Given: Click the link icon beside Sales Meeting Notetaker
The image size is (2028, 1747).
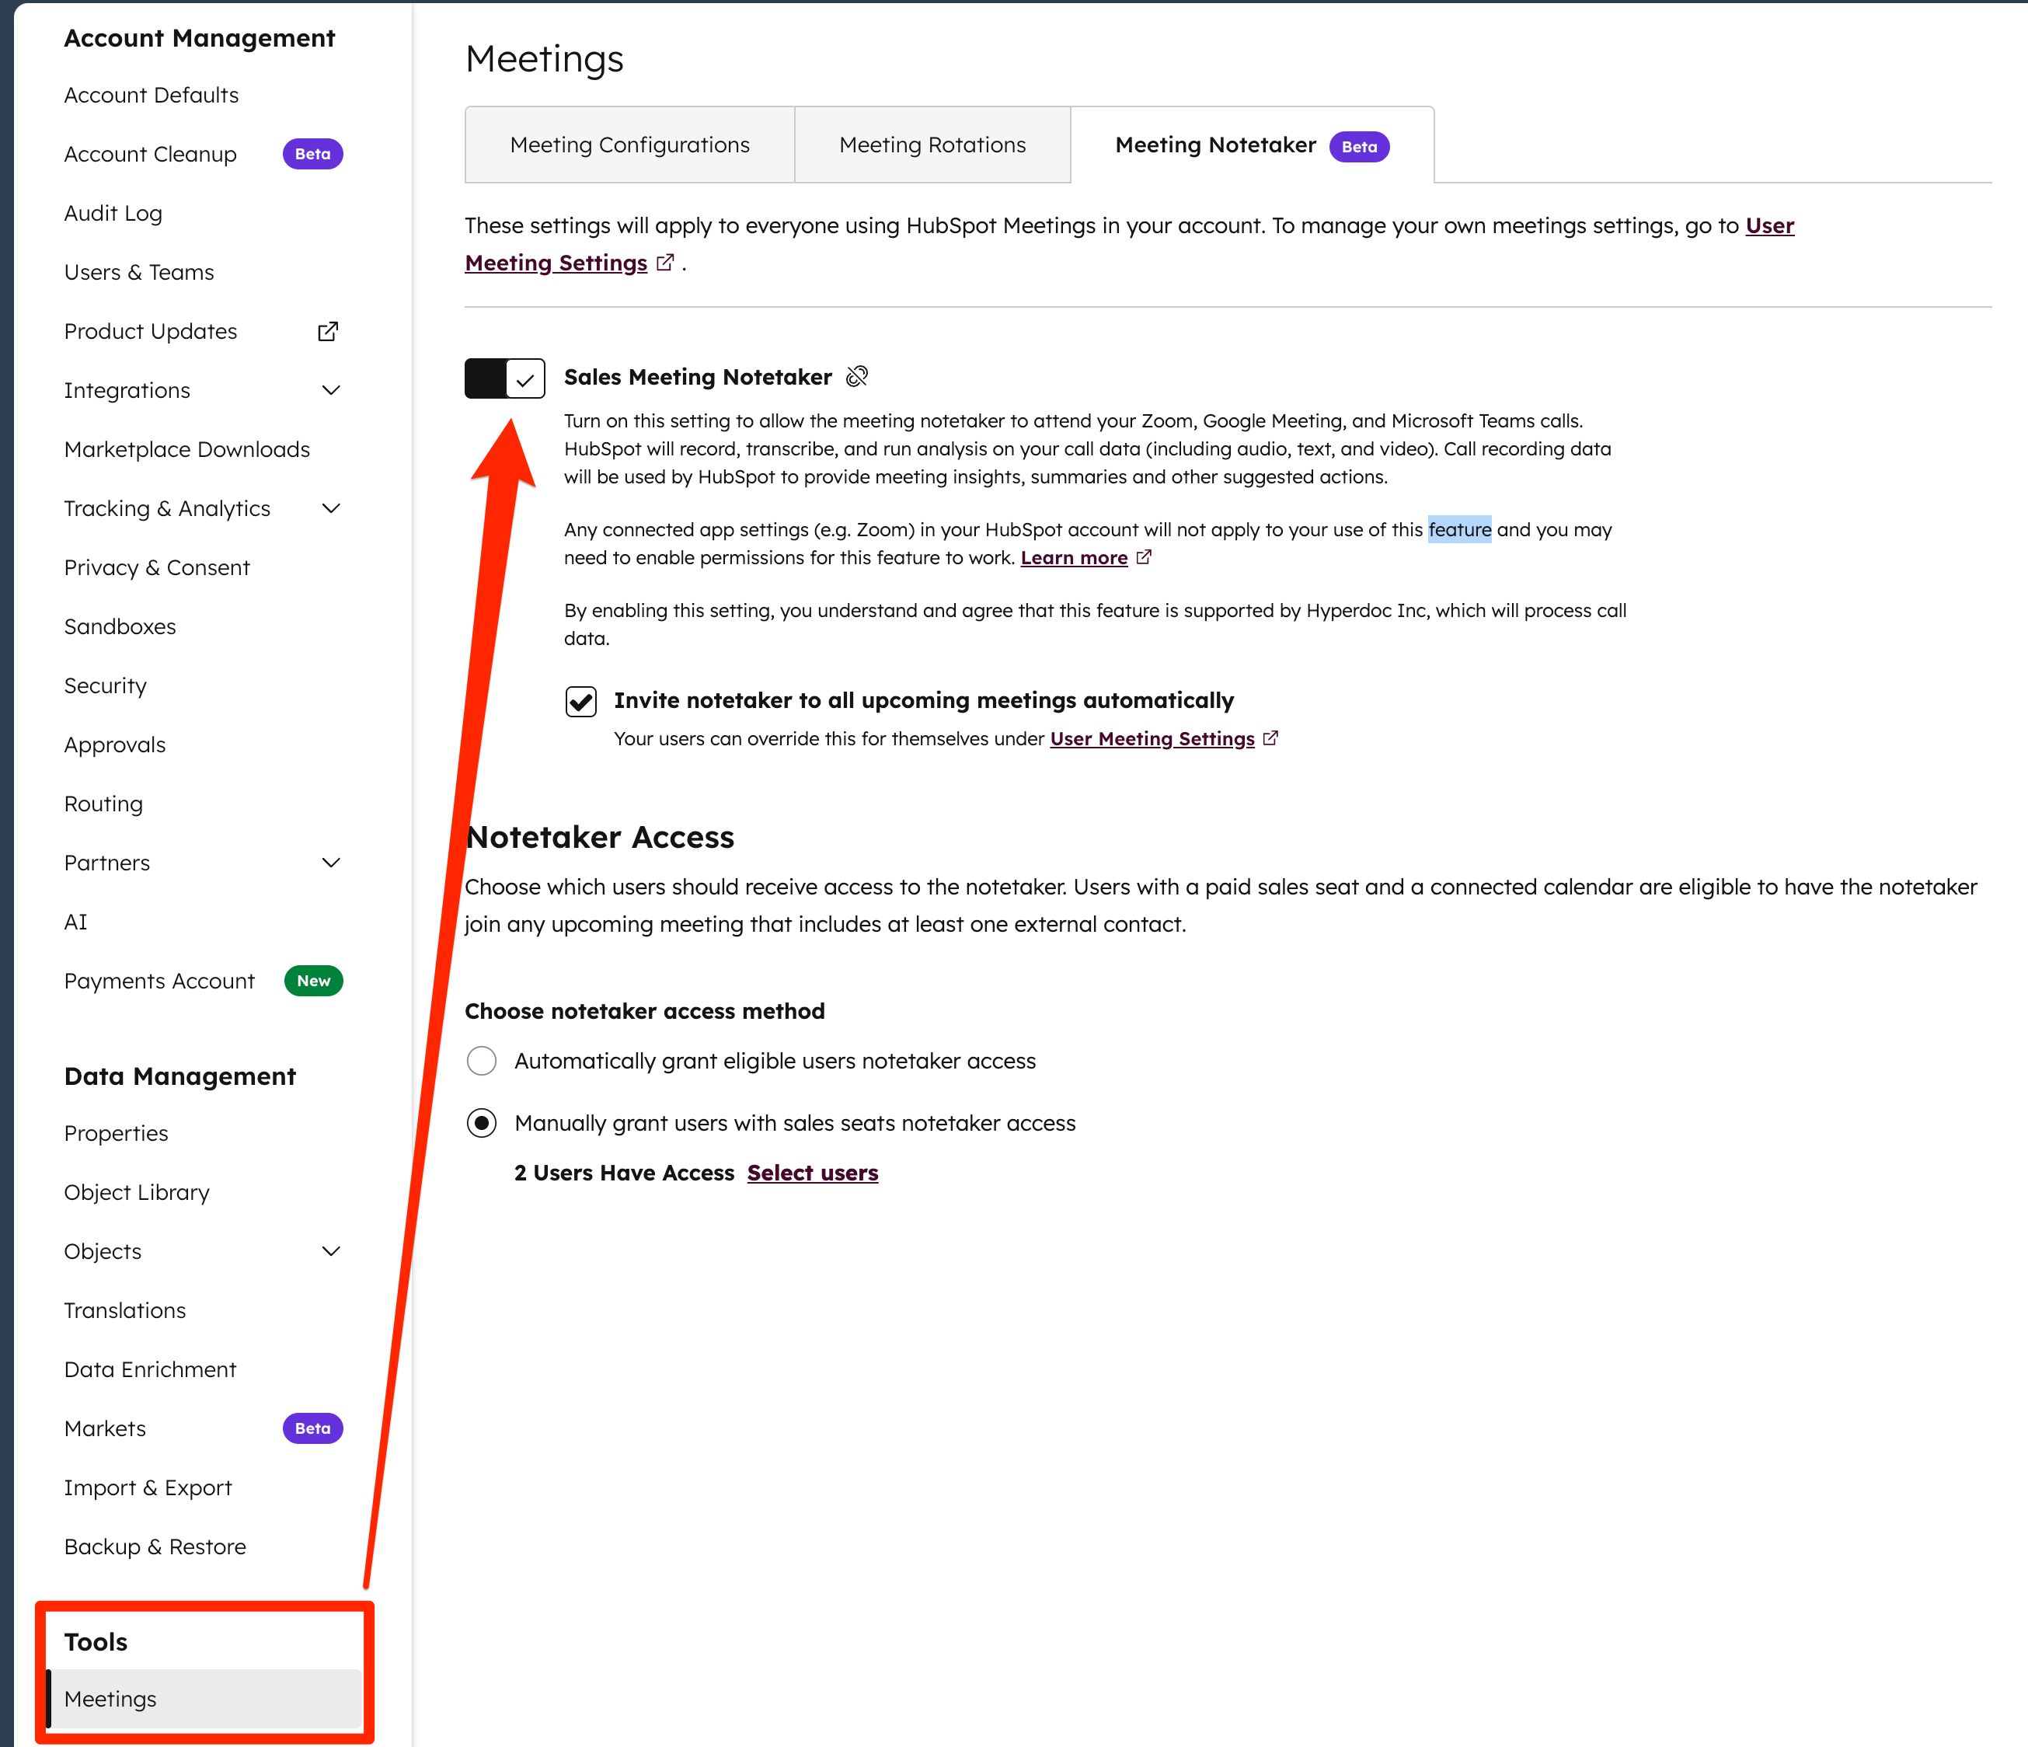Looking at the screenshot, I should point(856,377).
